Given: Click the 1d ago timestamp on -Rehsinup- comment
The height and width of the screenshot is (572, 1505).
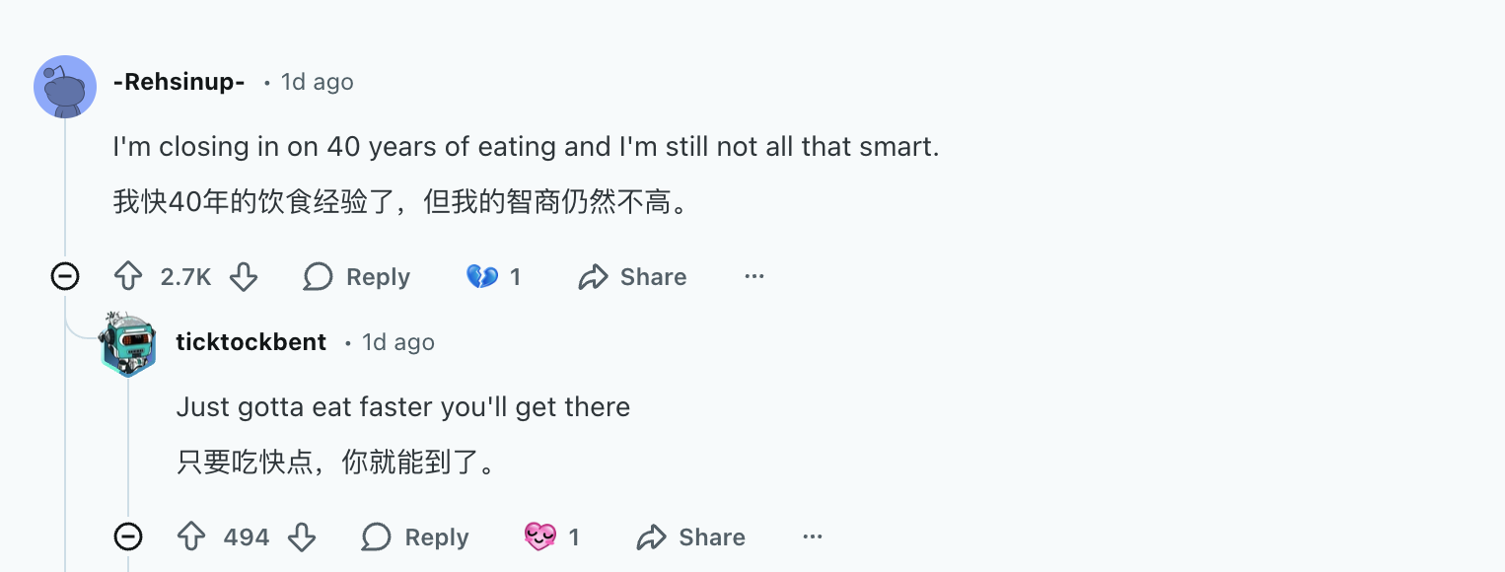Looking at the screenshot, I should click(317, 82).
